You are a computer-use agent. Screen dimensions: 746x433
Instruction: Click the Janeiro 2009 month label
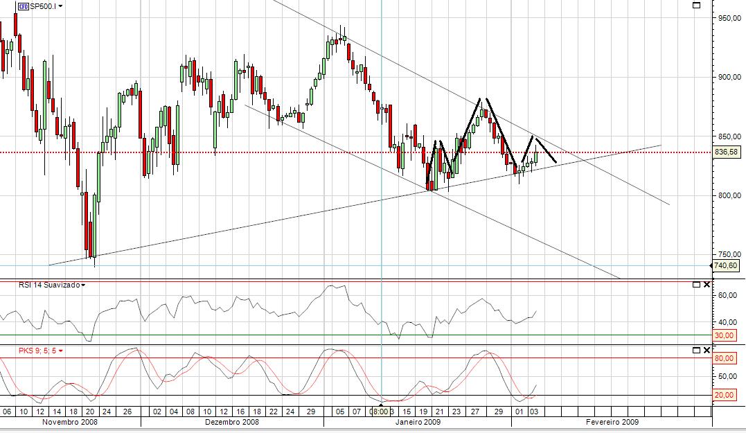point(418,422)
